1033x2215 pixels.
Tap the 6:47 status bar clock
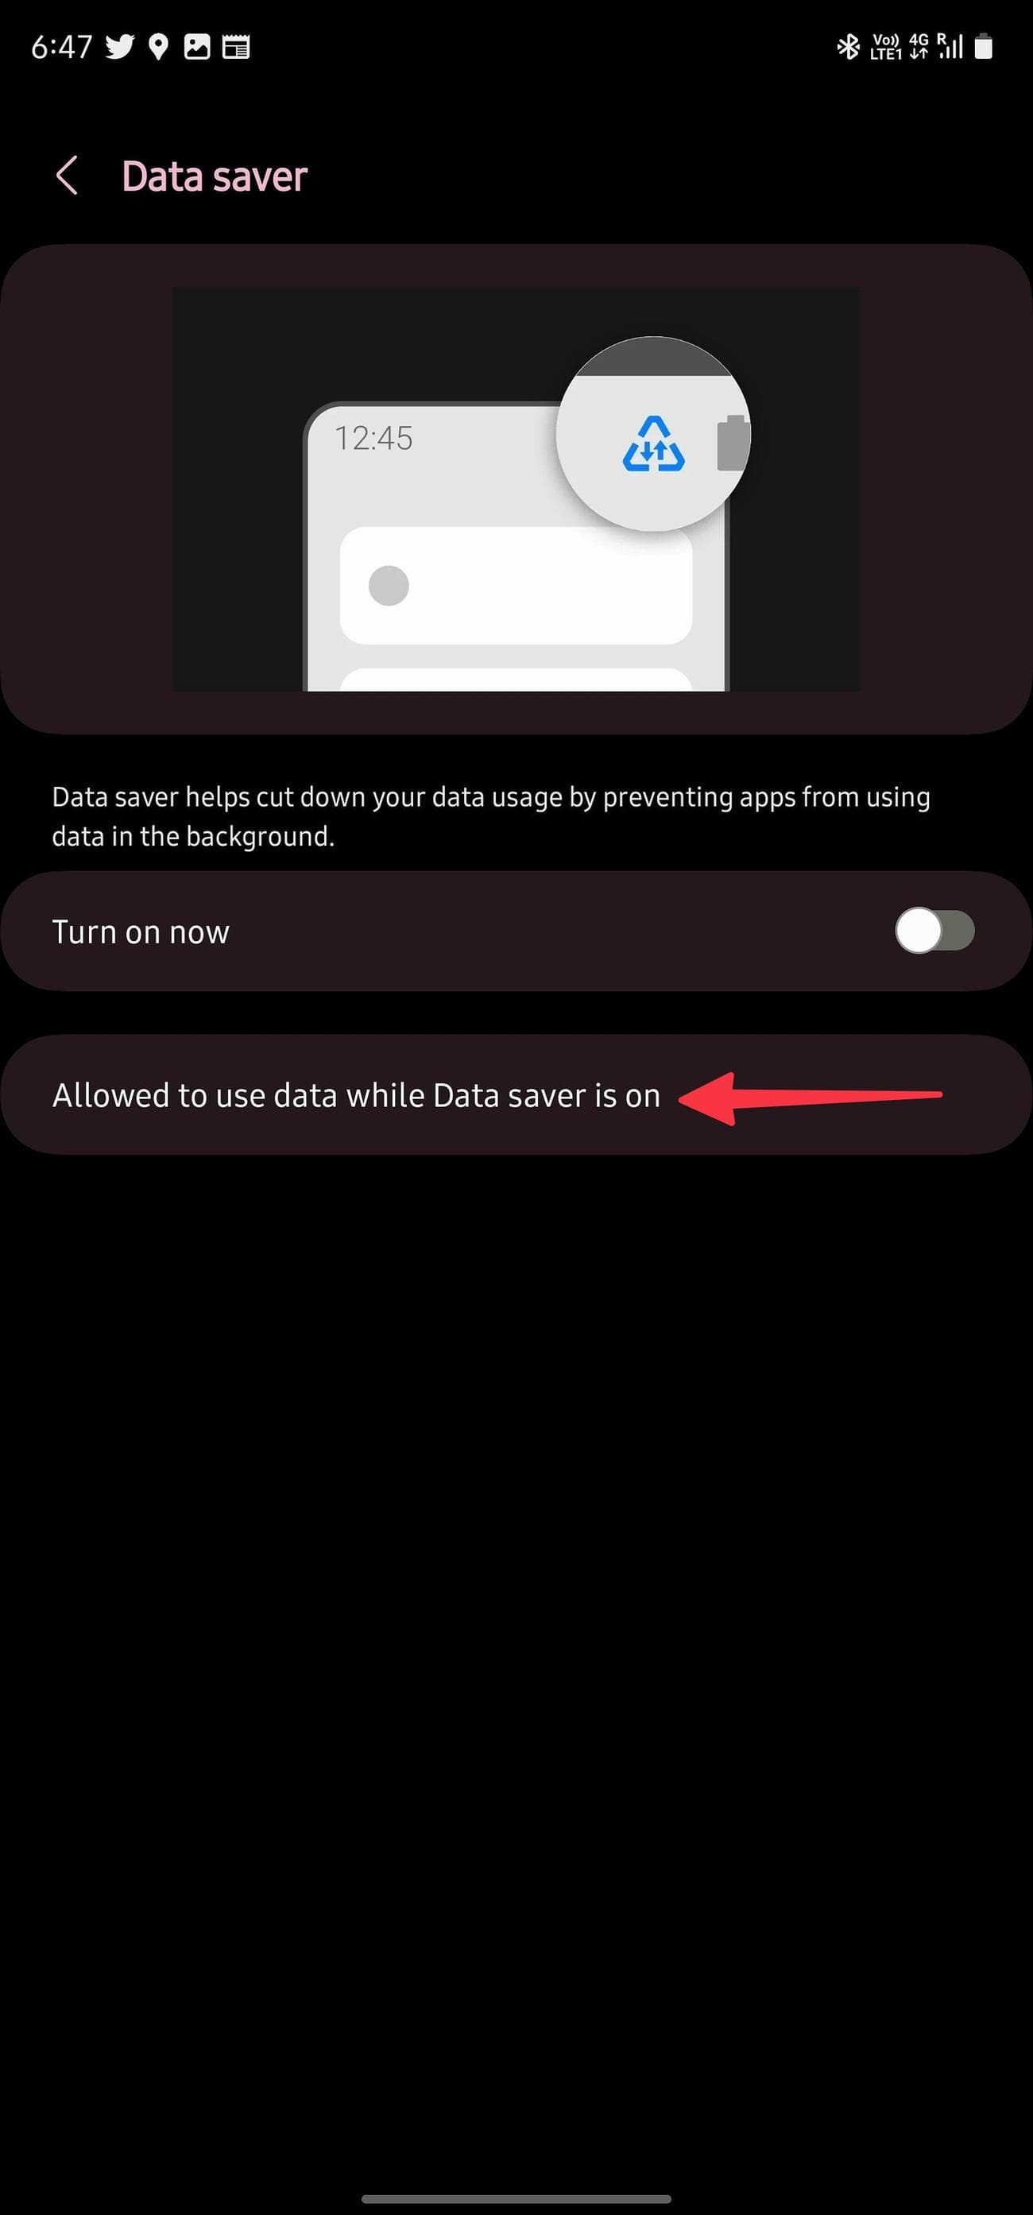61,46
